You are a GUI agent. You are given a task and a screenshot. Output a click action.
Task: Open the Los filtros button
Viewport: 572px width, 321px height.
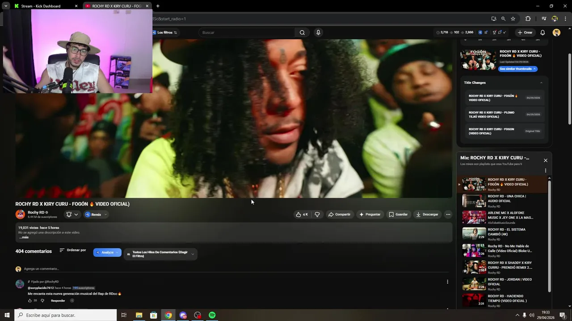pyautogui.click(x=165, y=33)
